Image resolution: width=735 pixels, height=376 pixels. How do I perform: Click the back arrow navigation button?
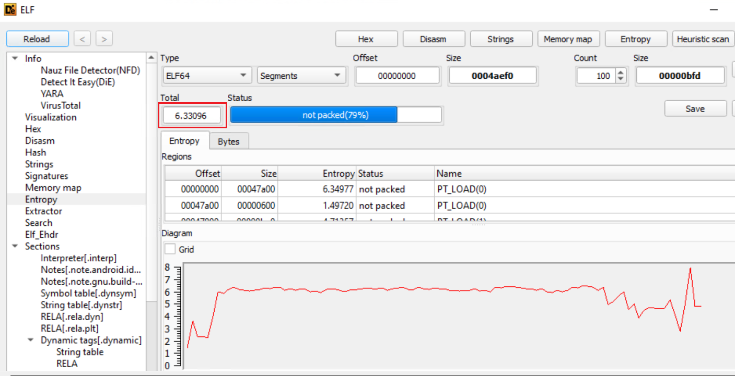tap(82, 39)
